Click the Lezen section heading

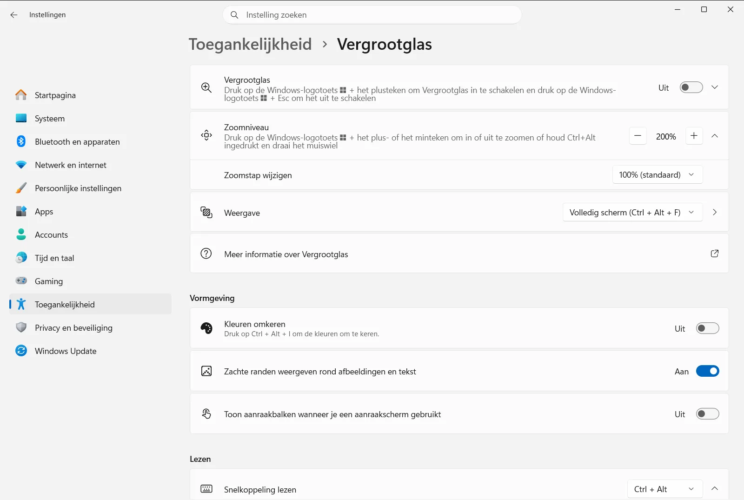[200, 459]
